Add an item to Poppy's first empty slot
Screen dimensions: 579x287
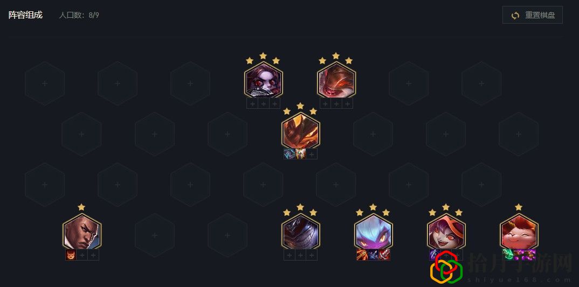(x=252, y=103)
